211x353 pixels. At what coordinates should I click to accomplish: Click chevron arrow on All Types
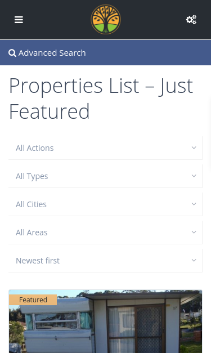point(194,176)
